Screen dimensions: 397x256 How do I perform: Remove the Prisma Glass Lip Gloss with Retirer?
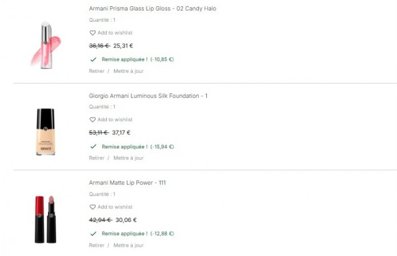[x=96, y=70]
